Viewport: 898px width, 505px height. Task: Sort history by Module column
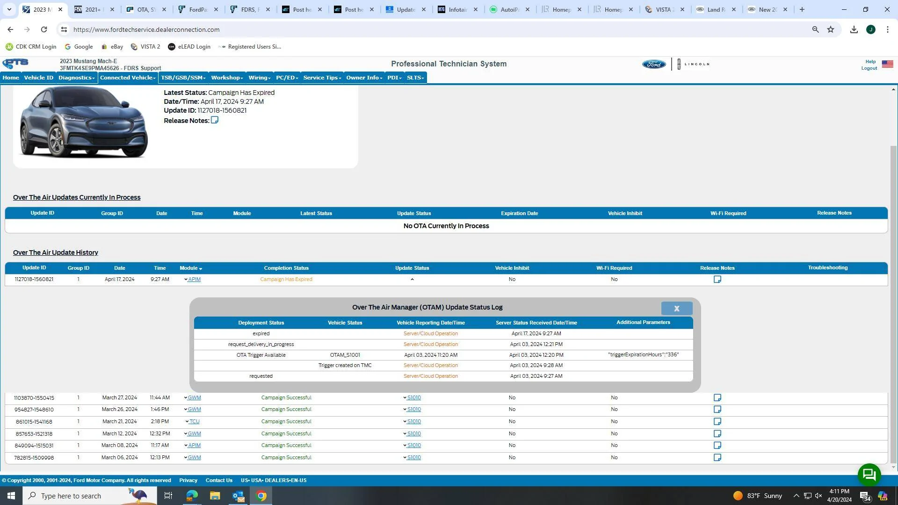[190, 268]
